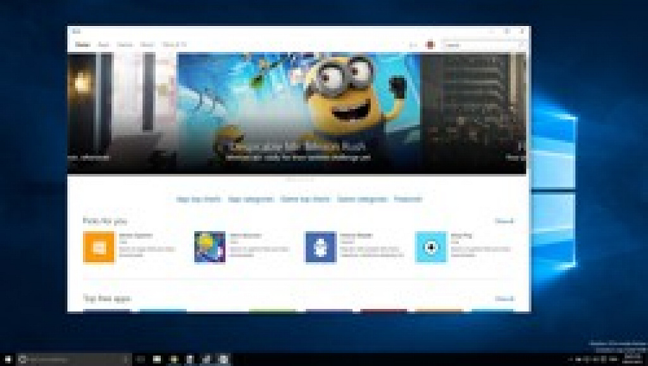Open the colorful game icon in Picks for you
This screenshot has width=648, height=366.
pos(210,248)
